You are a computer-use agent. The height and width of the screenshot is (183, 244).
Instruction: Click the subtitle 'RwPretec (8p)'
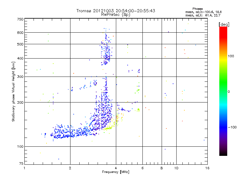pyautogui.click(x=116, y=15)
